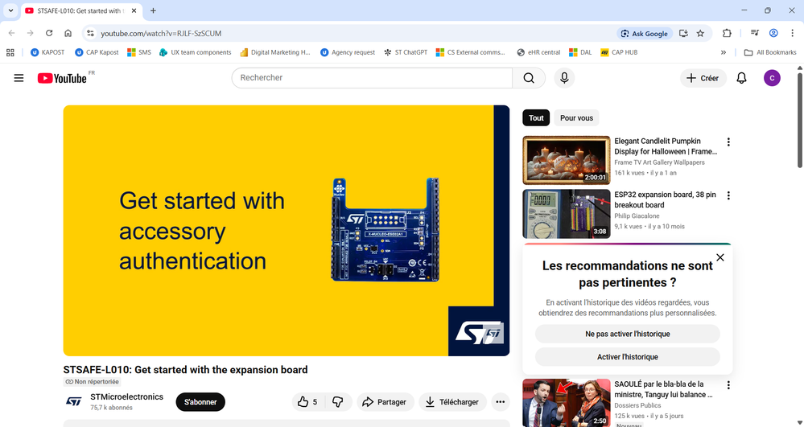Click the S'abonner subscribe button
The width and height of the screenshot is (804, 427).
tap(200, 402)
